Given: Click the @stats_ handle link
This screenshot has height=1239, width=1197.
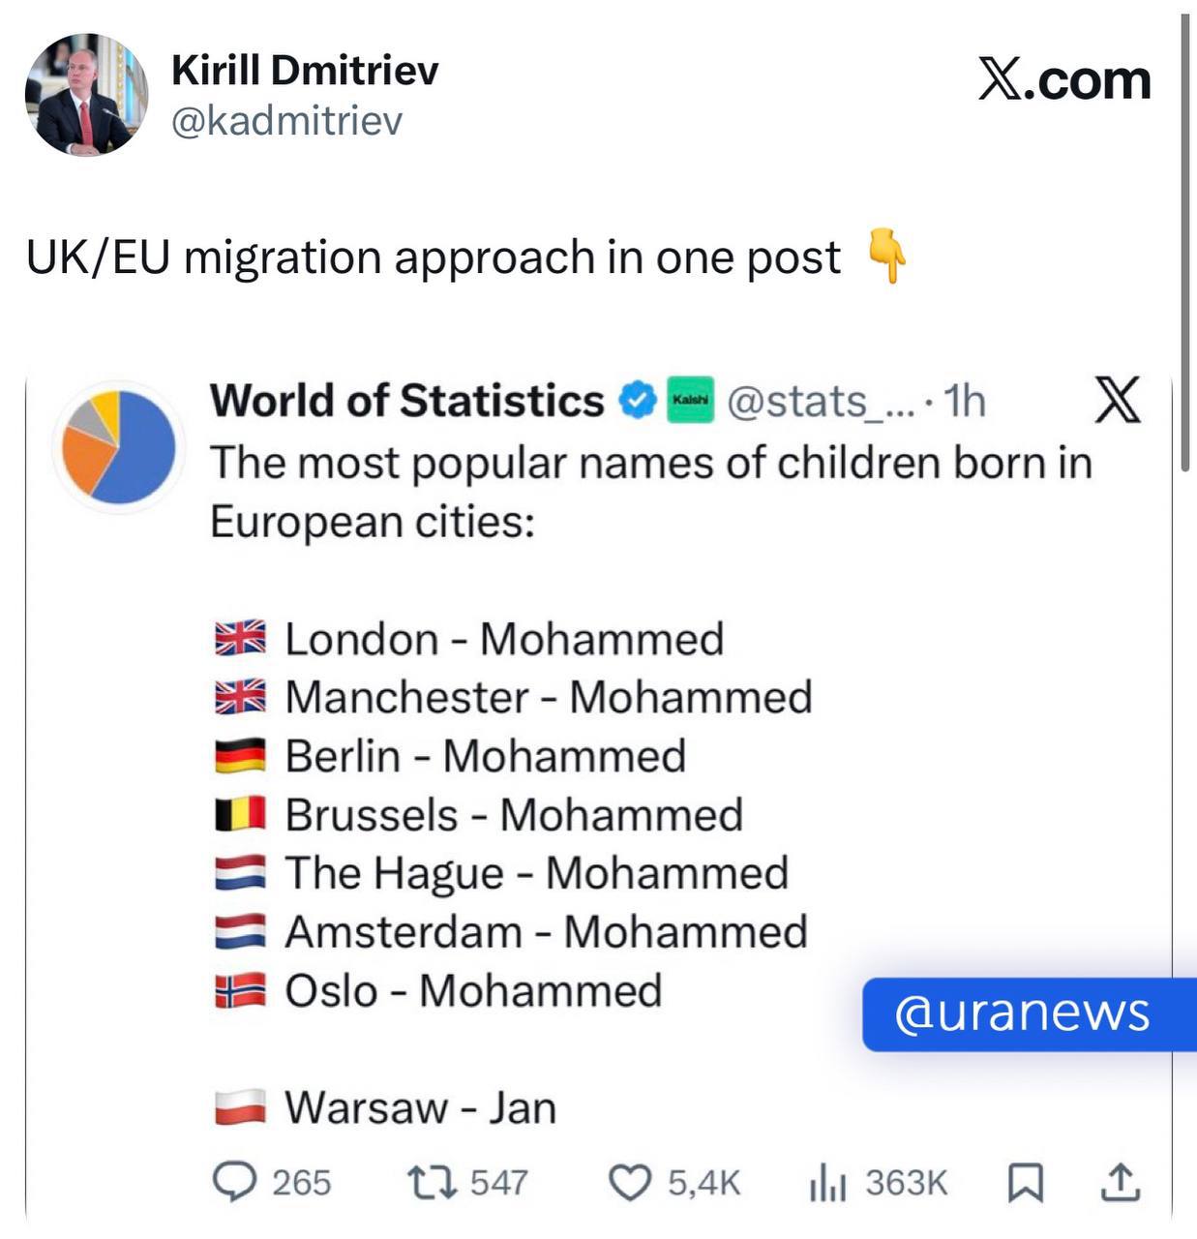Looking at the screenshot, I should point(820,401).
